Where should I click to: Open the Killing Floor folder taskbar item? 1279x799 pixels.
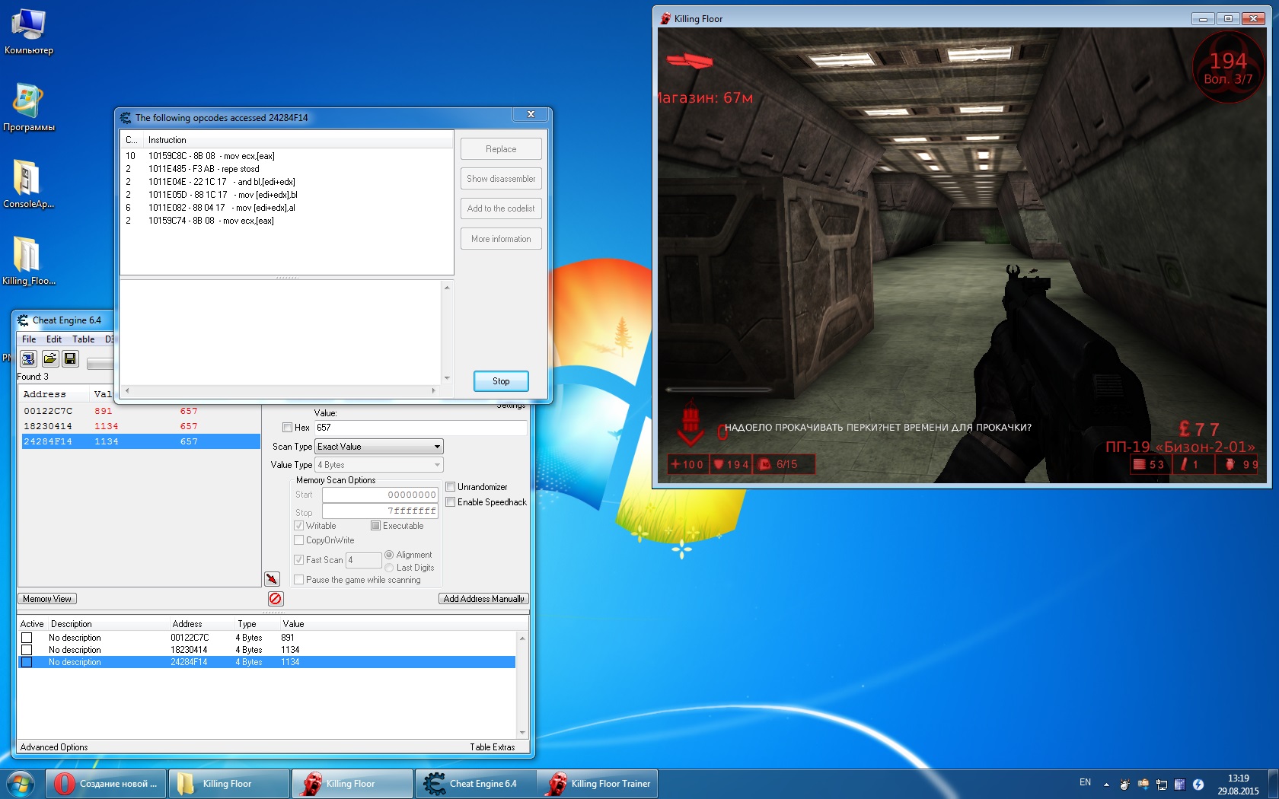(229, 784)
